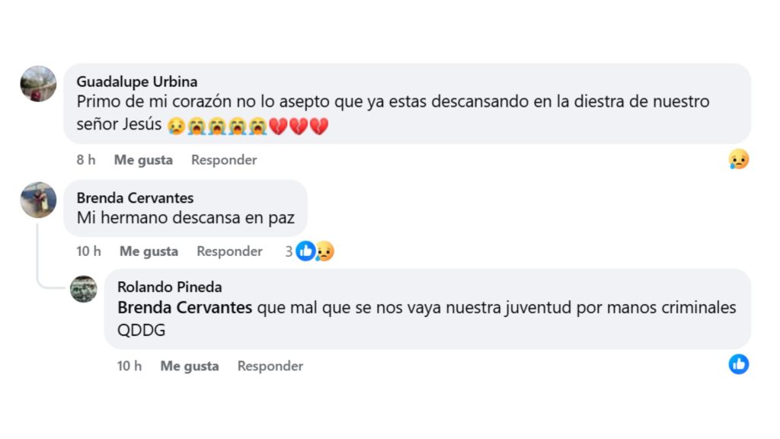This screenshot has height=439, width=780.
Task: Click Responder under Rolando's comment
Action: (270, 365)
